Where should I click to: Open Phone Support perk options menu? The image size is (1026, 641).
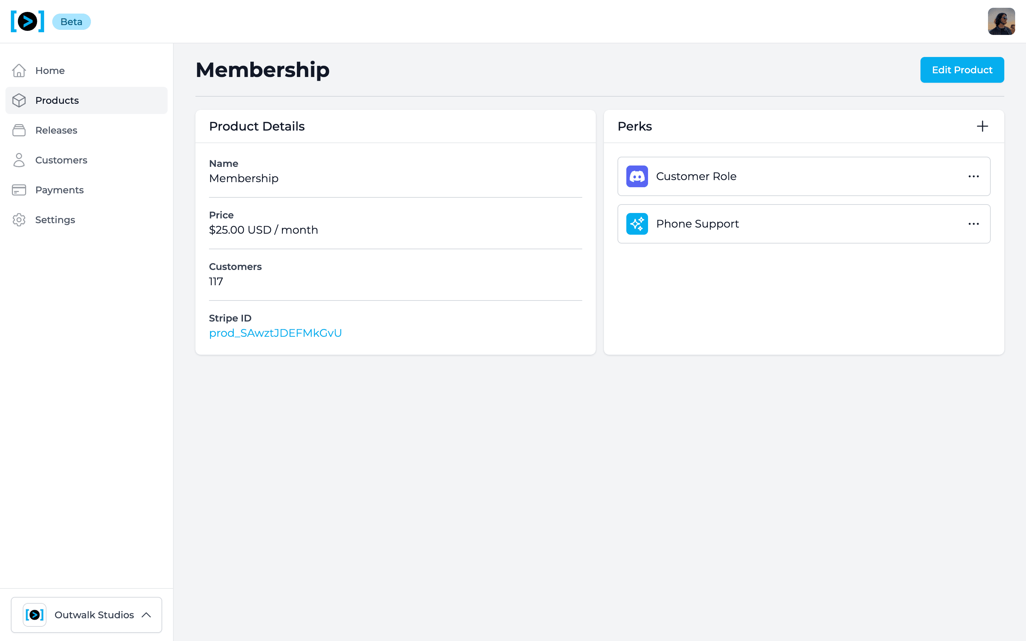click(x=973, y=224)
